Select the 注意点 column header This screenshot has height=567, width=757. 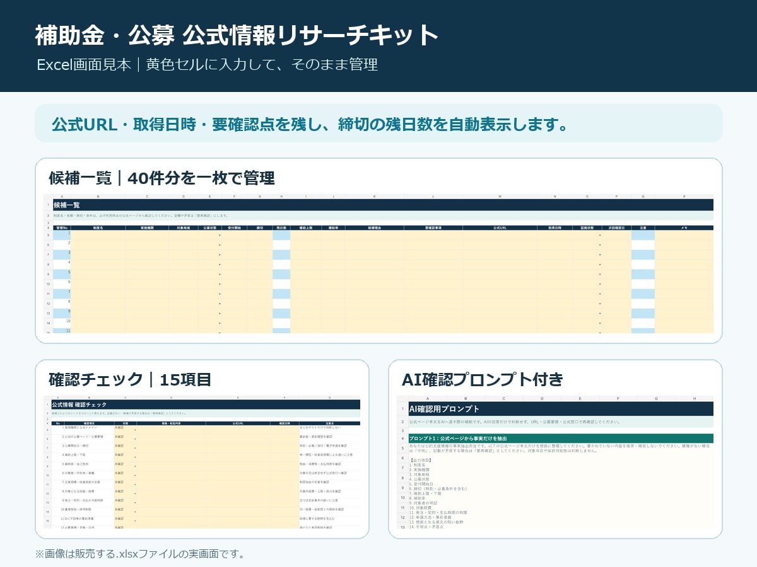[330, 423]
